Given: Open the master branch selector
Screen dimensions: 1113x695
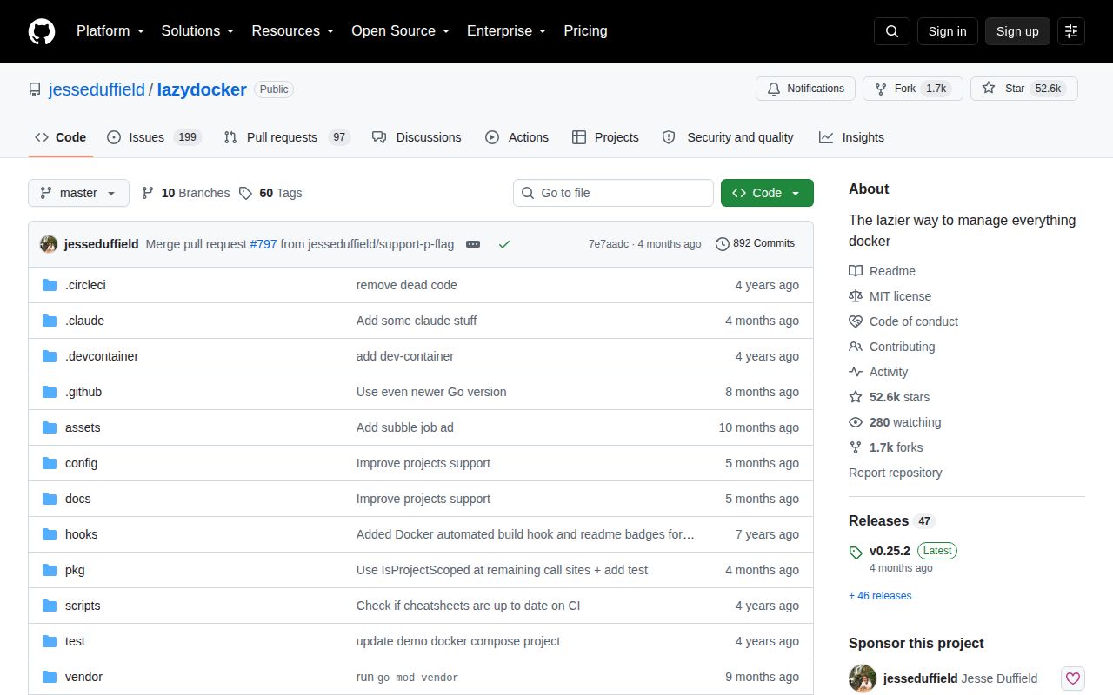Looking at the screenshot, I should click(78, 193).
